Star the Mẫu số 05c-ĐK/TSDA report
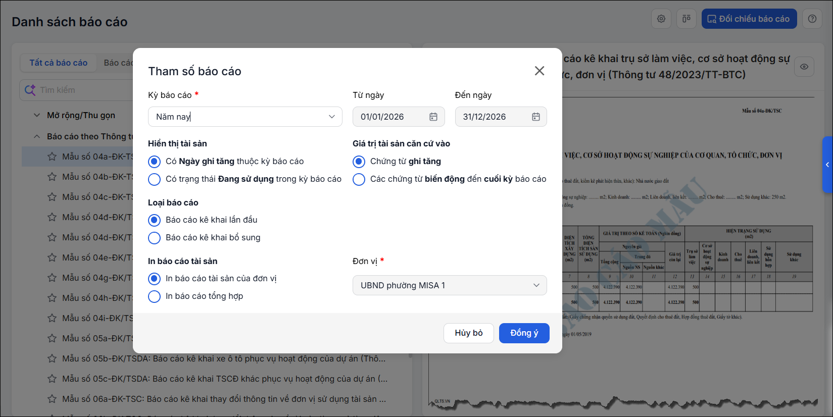The image size is (833, 417). pyautogui.click(x=52, y=379)
